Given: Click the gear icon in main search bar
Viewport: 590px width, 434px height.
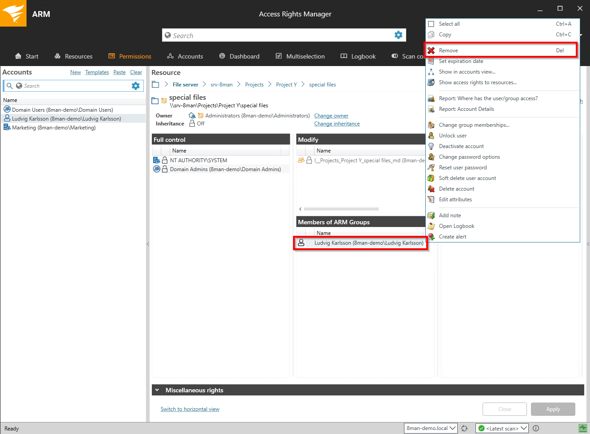Looking at the screenshot, I should point(398,35).
